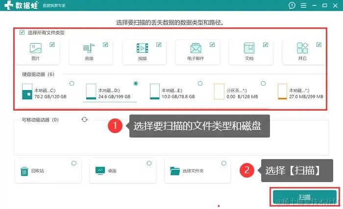Click the 10.0 GB/78.8 GB text
This screenshot has height=209, width=343.
[x=178, y=96]
